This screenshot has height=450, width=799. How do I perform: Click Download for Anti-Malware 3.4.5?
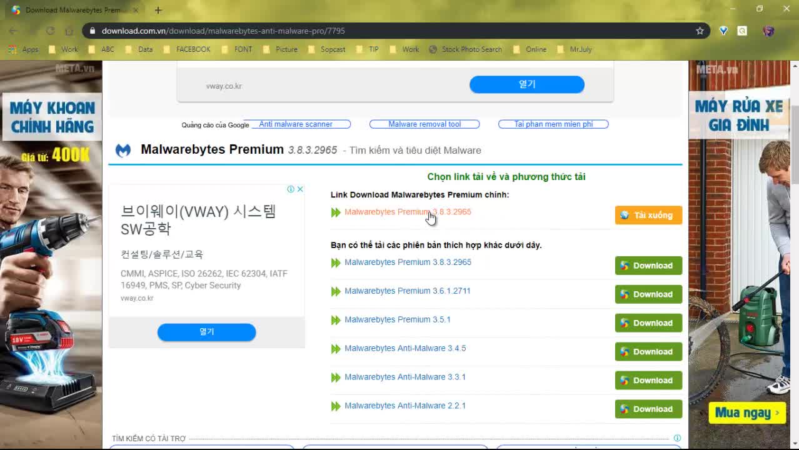648,352
